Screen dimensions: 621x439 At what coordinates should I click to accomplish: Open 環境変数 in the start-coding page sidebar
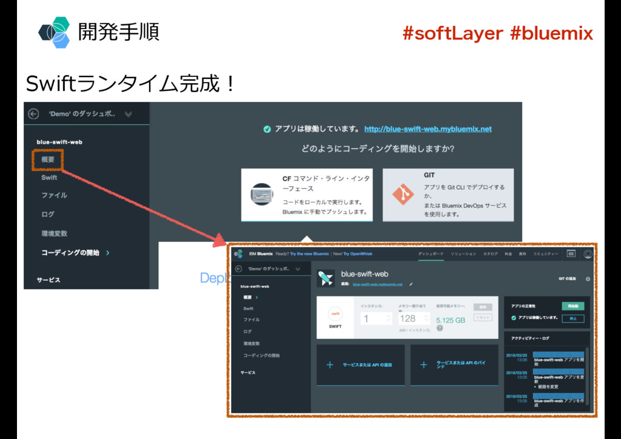(x=54, y=233)
